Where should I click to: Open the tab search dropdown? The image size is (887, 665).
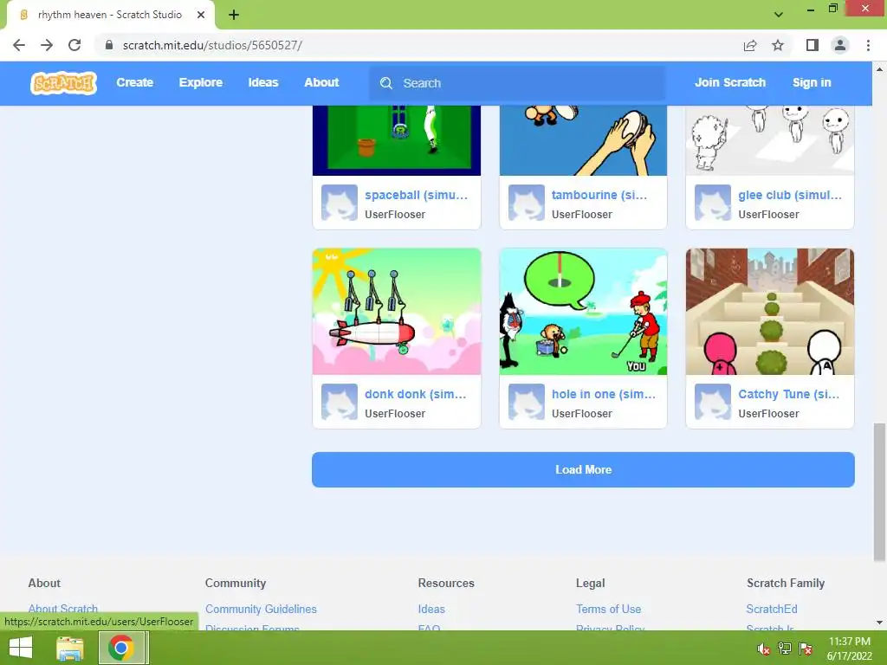click(779, 15)
